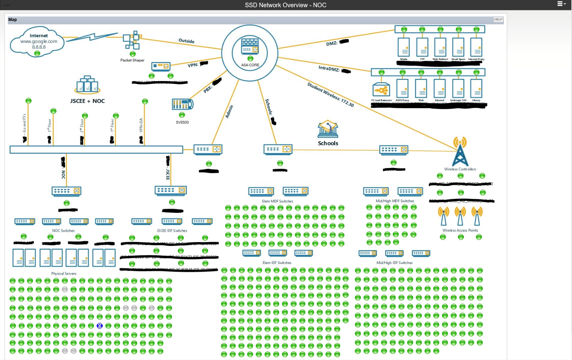Click the 'Student Wireless: 172.30' link label

(331, 95)
